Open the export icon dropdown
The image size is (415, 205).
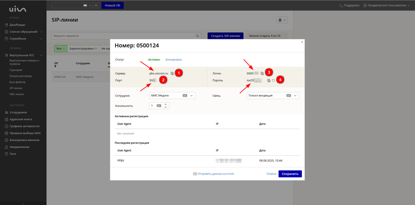[282, 20]
